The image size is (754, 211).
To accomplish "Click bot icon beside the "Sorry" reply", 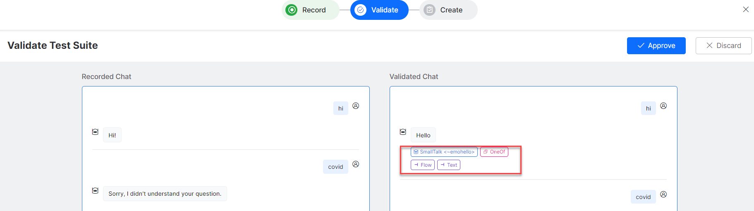I will (x=95, y=191).
